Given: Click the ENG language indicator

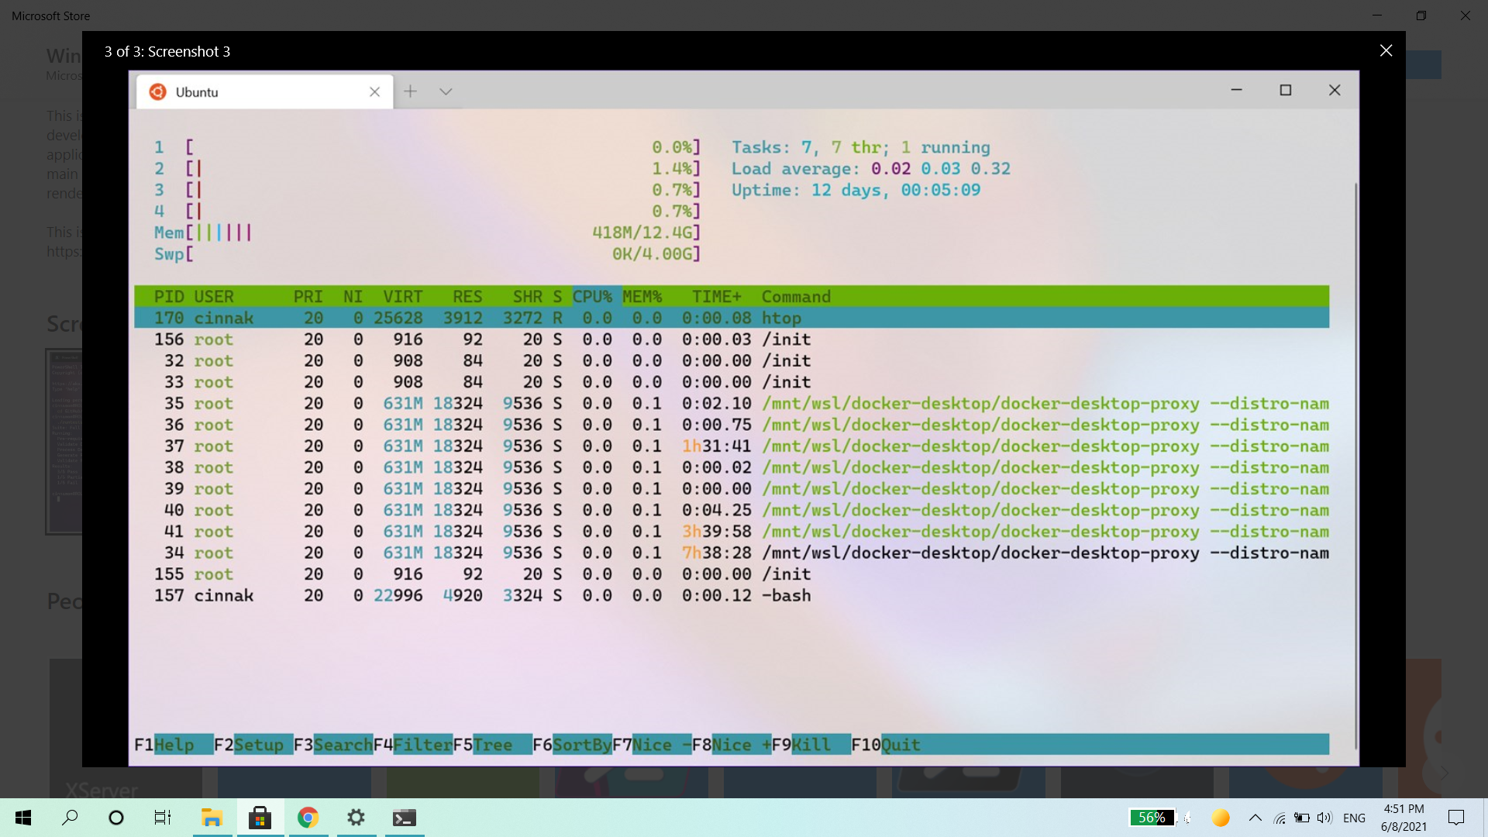Looking at the screenshot, I should coord(1355,817).
